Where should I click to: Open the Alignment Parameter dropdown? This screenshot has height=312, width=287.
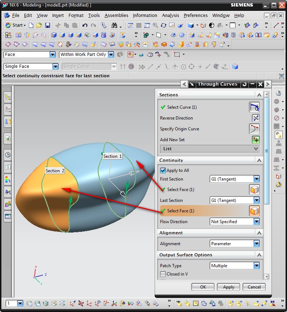pyautogui.click(x=257, y=243)
